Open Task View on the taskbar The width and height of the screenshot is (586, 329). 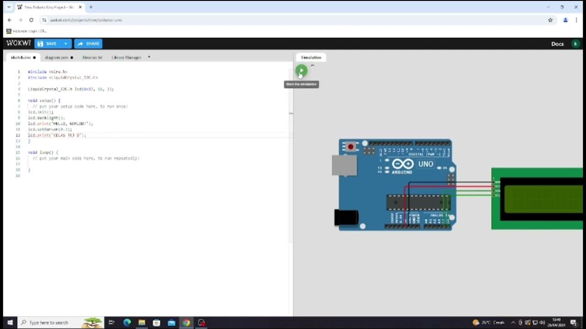[x=111, y=323]
